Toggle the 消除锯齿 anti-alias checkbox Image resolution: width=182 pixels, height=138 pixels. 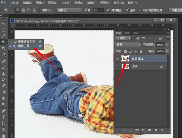(x=108, y=10)
